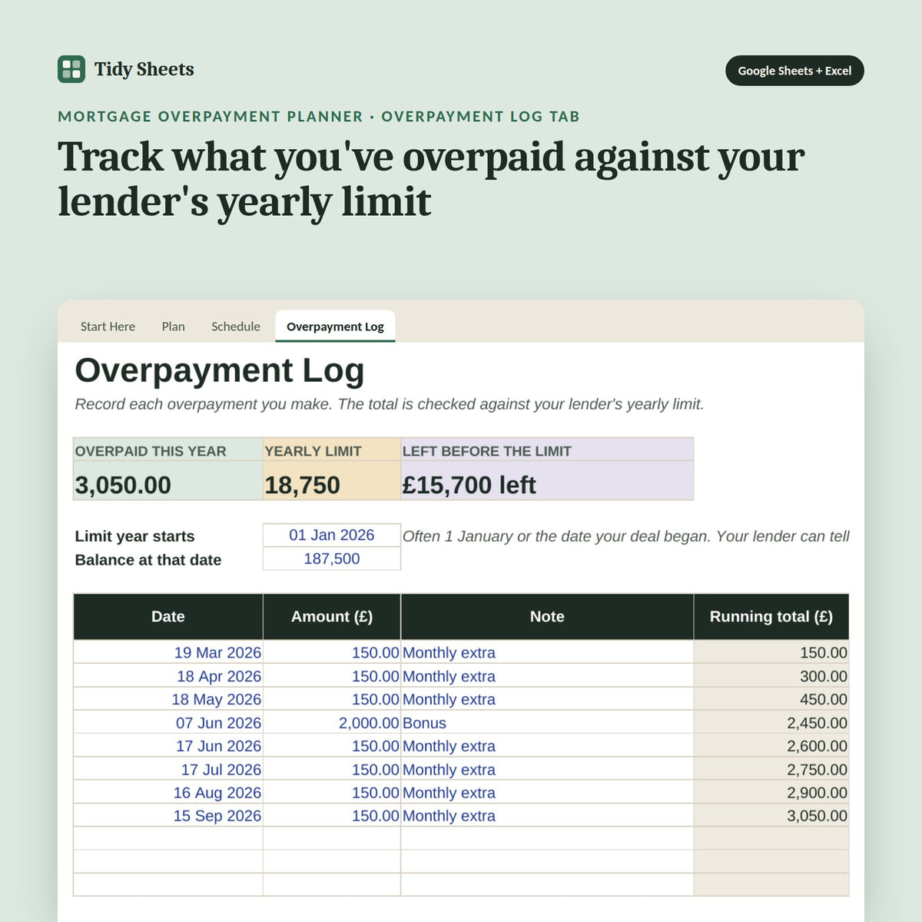This screenshot has width=922, height=922.
Task: Select the 3,050.00 running total cell
Action: pos(771,815)
